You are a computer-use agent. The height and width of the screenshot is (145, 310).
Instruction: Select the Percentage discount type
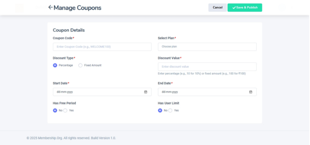(55, 65)
